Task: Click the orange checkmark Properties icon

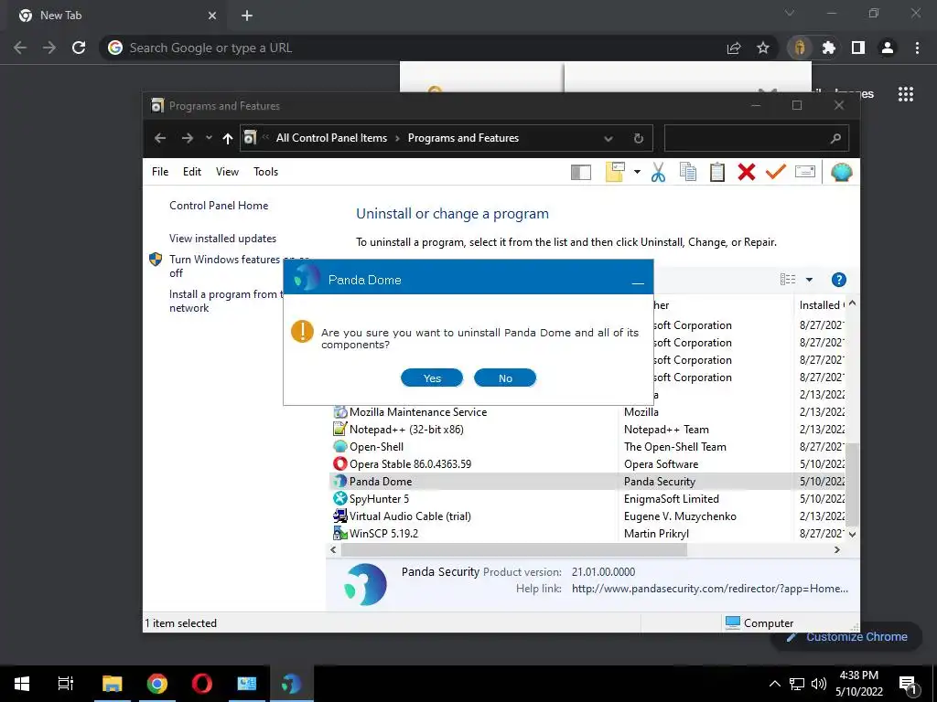Action: pos(775,172)
